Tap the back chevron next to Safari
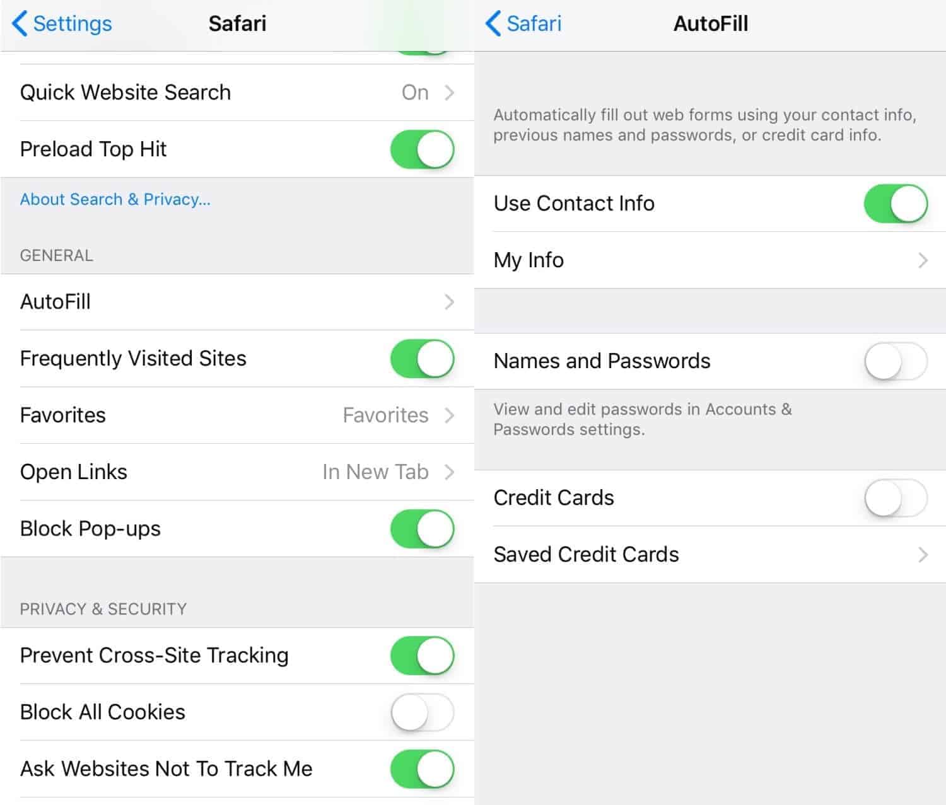Image resolution: width=946 pixels, height=805 pixels. tap(493, 24)
